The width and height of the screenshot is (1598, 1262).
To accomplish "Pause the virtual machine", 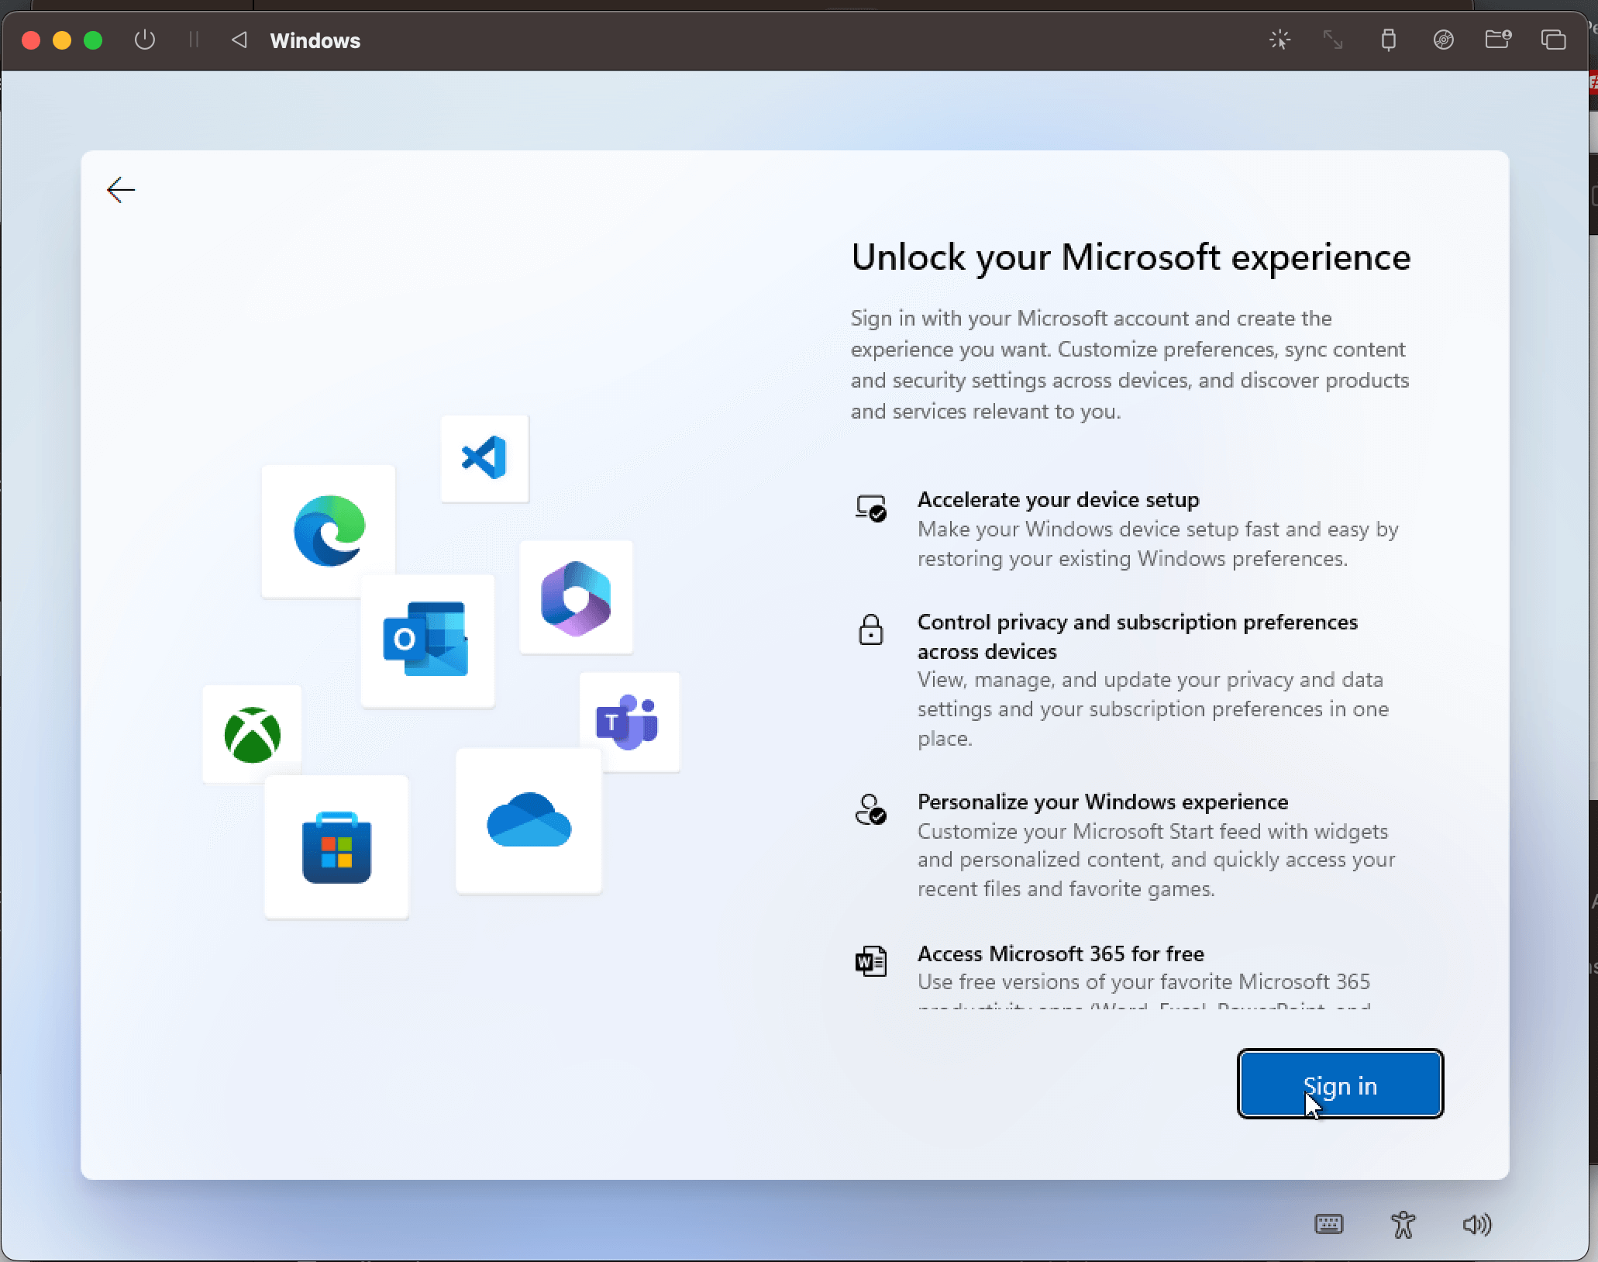I will 194,40.
